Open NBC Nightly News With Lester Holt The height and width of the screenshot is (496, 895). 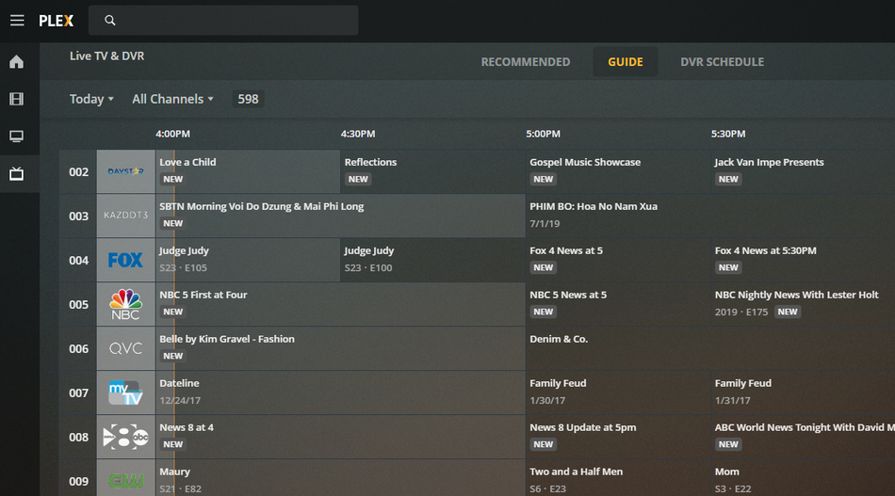[x=803, y=304]
